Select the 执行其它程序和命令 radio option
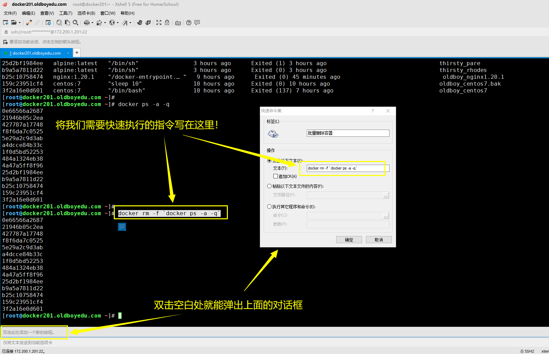 tap(269, 207)
